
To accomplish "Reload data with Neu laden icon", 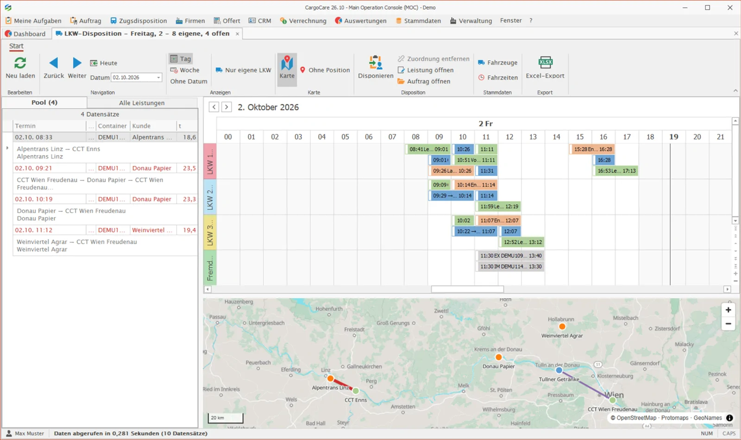I will [x=20, y=63].
